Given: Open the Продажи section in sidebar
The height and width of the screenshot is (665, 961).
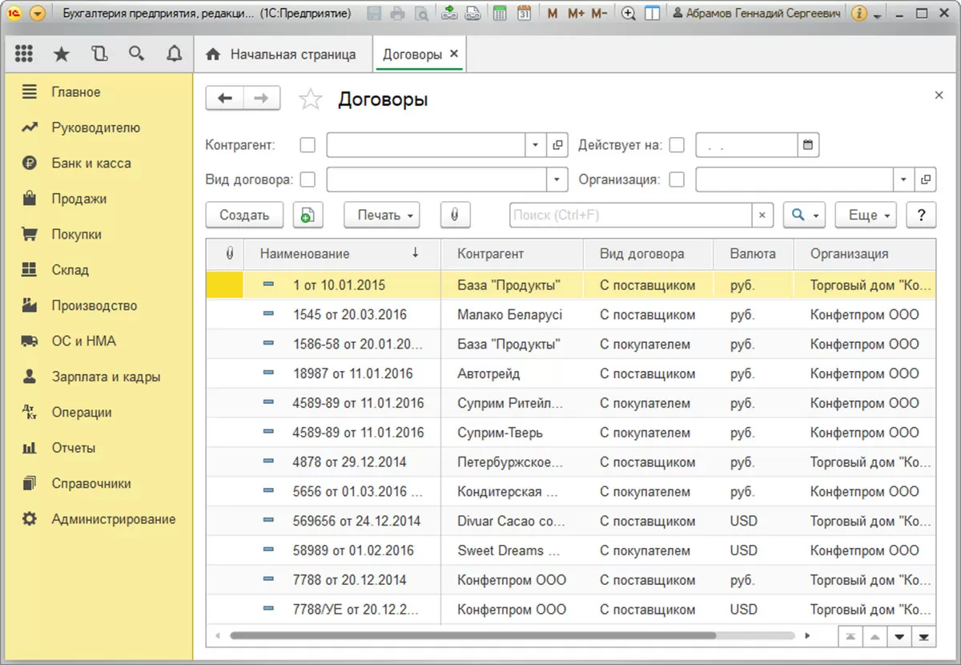Looking at the screenshot, I should 78,199.
